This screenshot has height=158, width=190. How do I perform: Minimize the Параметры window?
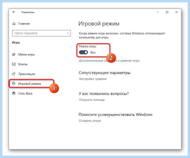point(158,12)
